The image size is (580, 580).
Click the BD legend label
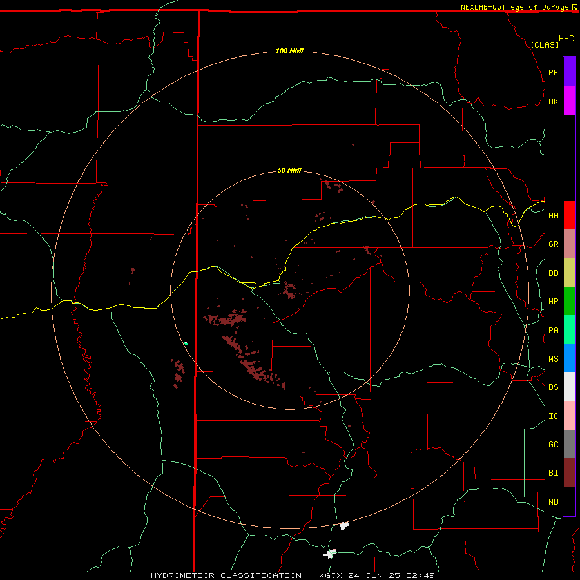[553, 273]
